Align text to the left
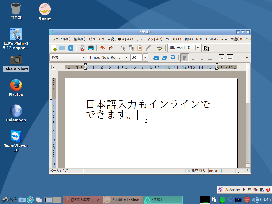The width and height of the screenshot is (272, 204). tap(185, 58)
